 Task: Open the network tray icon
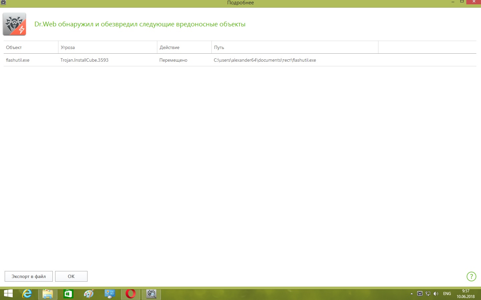(x=428, y=294)
